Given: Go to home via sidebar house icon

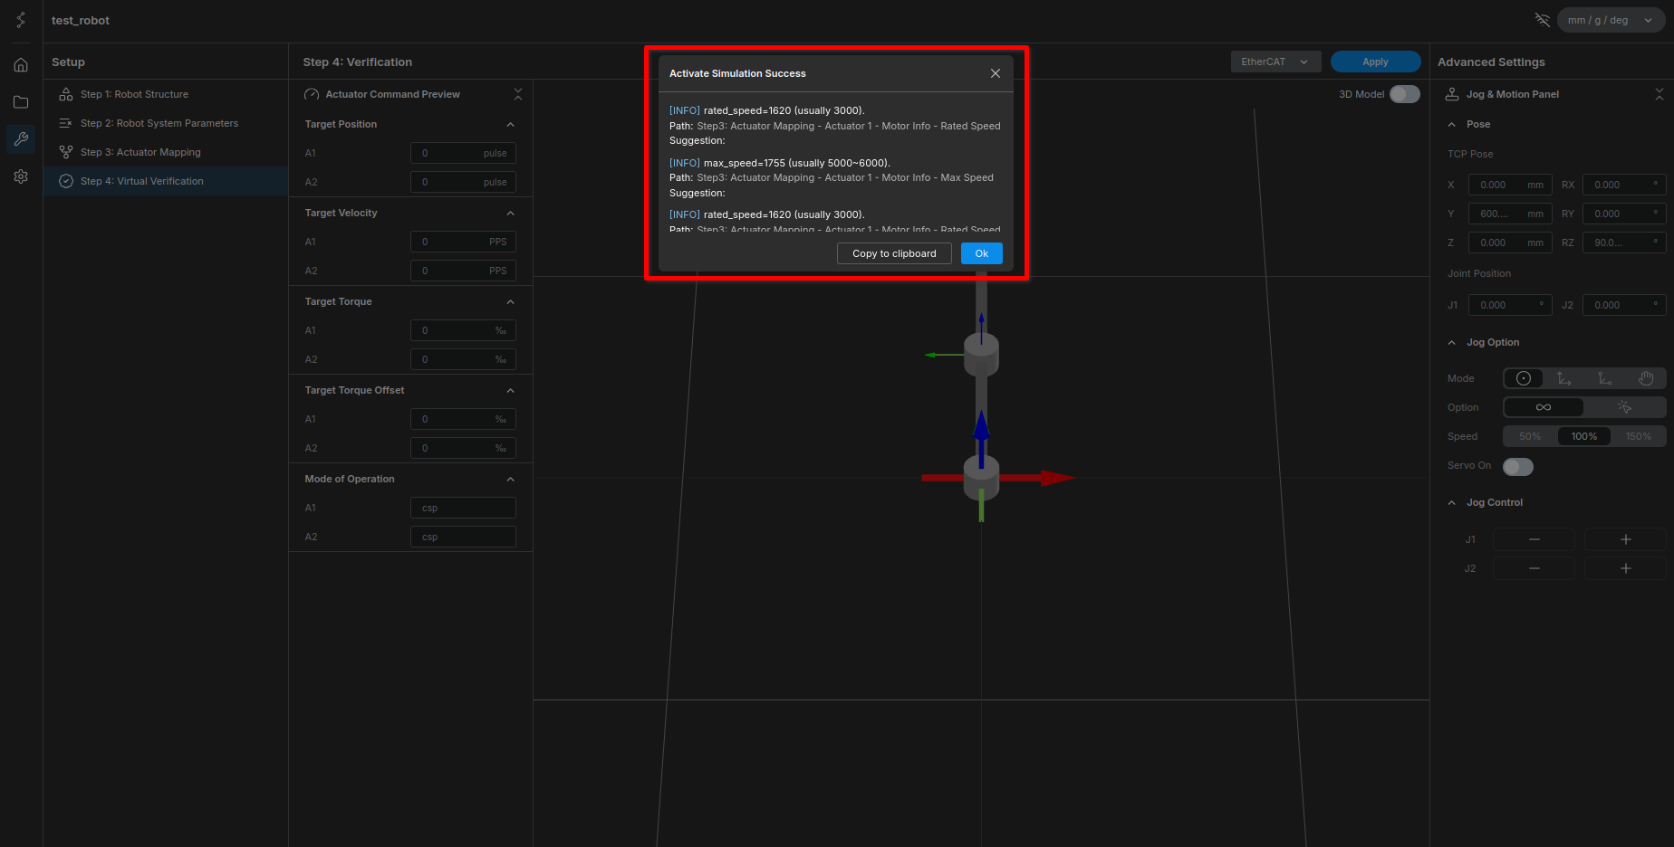Looking at the screenshot, I should click(21, 65).
